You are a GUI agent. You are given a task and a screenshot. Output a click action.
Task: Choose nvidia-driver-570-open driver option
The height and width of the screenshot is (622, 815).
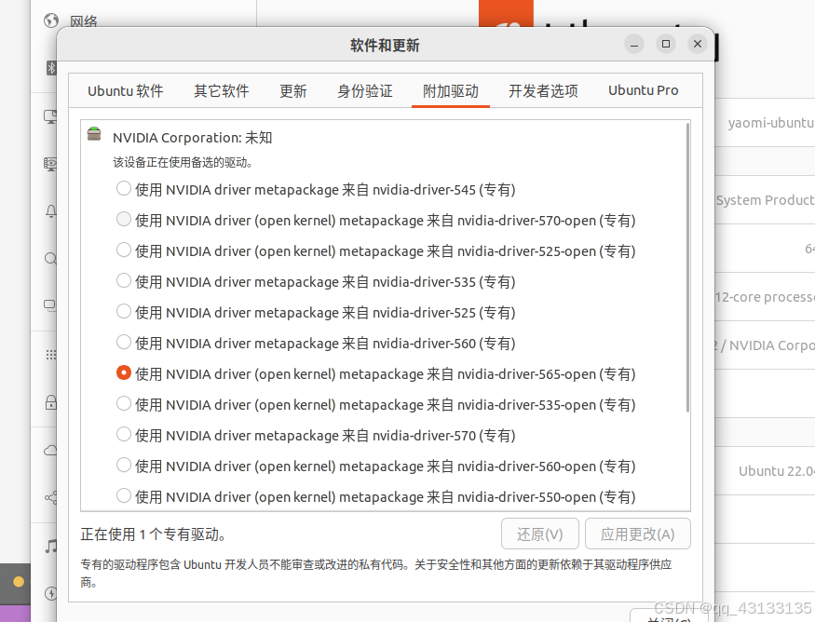124,219
